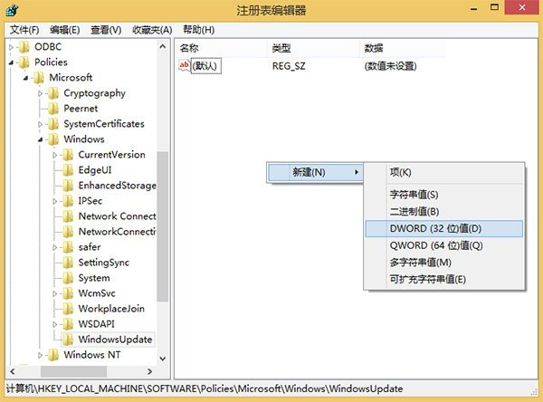Click the Registry Editor app icon in title bar

[x=12, y=10]
